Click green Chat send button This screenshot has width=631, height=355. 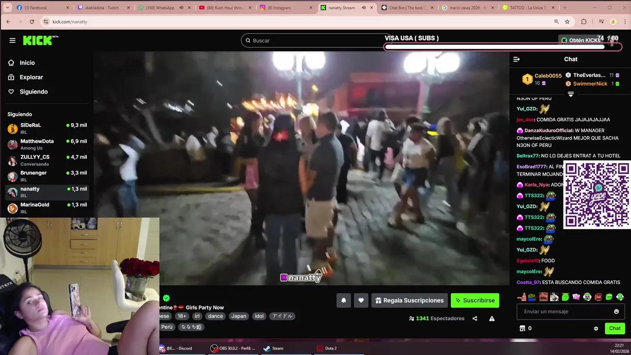coord(615,328)
